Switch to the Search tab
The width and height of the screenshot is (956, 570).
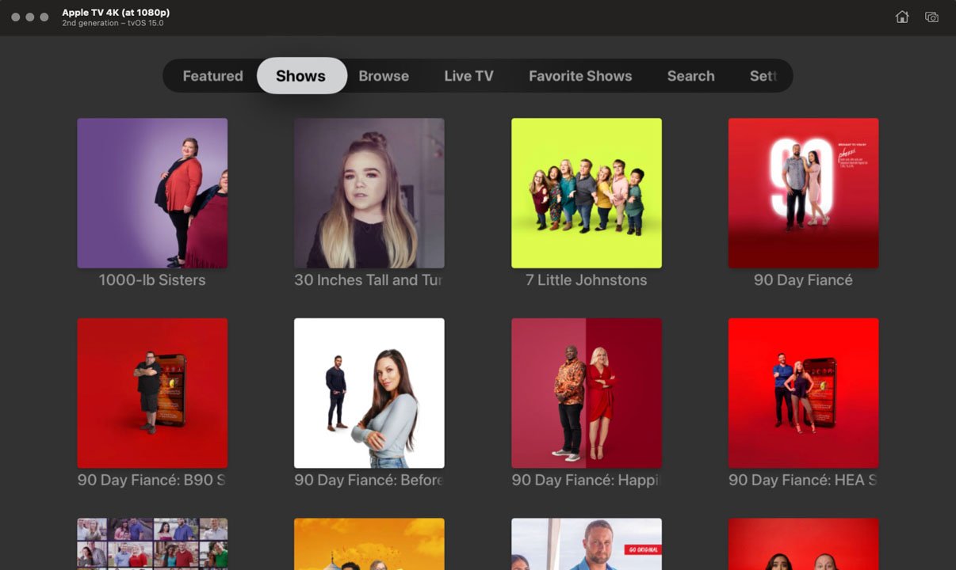(690, 76)
